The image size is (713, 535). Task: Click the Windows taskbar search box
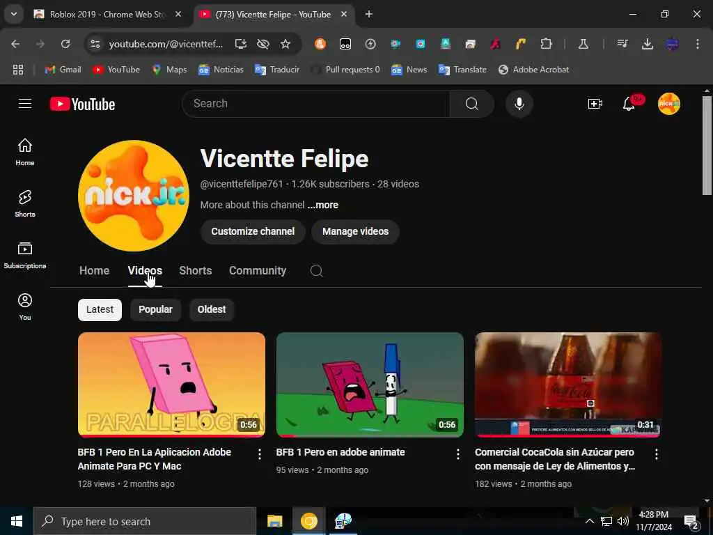(145, 521)
